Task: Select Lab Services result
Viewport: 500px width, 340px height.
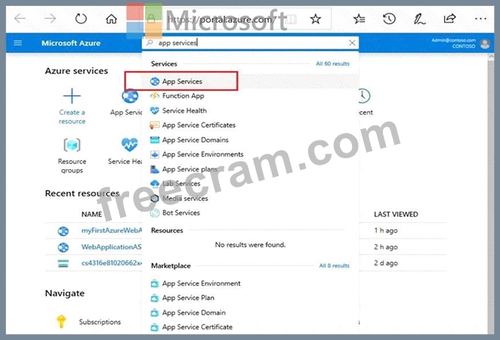Action: pyautogui.click(x=250, y=184)
